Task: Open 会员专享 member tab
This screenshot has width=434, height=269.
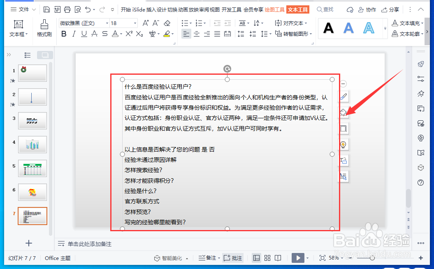Action: point(253,10)
